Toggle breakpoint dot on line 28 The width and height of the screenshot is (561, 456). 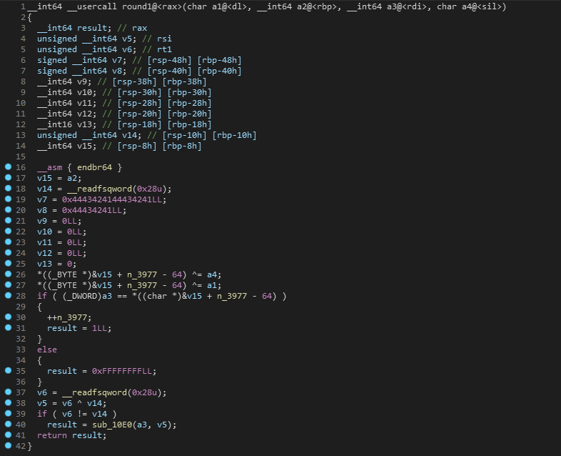click(9, 295)
